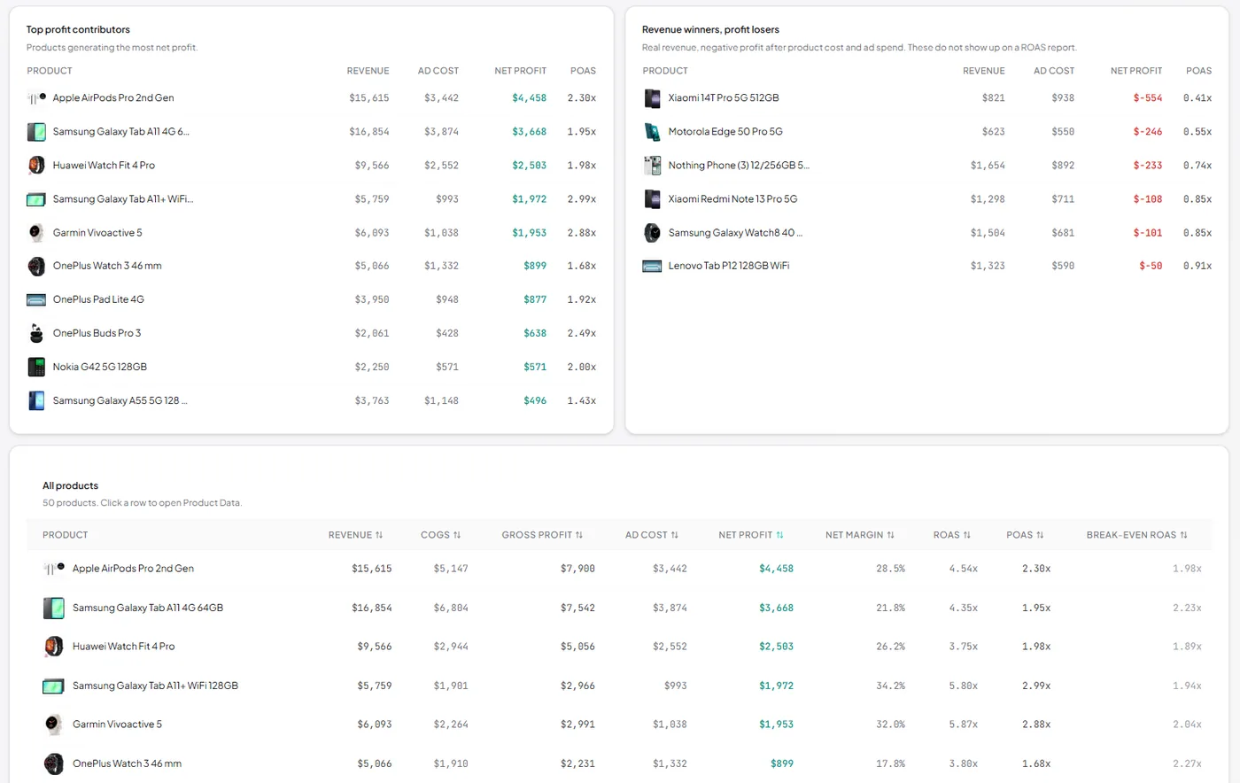Open Apple AirPods Pro 2nd Gen row in All products

pyautogui.click(x=620, y=569)
